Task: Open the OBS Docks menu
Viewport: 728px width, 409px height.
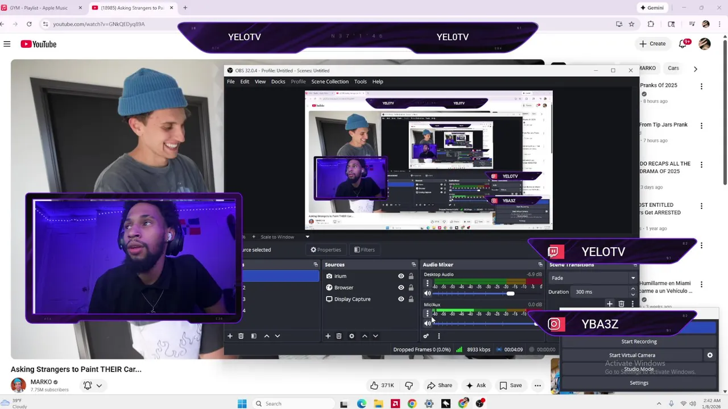Action: pyautogui.click(x=278, y=81)
